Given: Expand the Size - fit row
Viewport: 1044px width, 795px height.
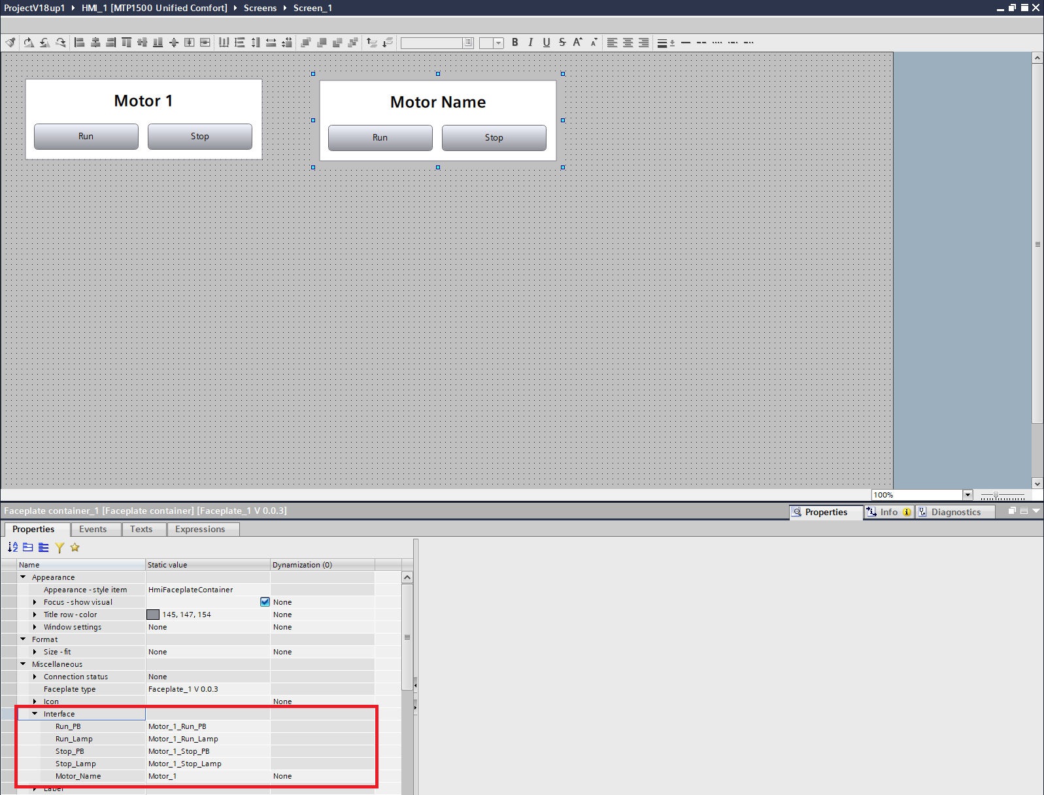Looking at the screenshot, I should click(x=35, y=652).
